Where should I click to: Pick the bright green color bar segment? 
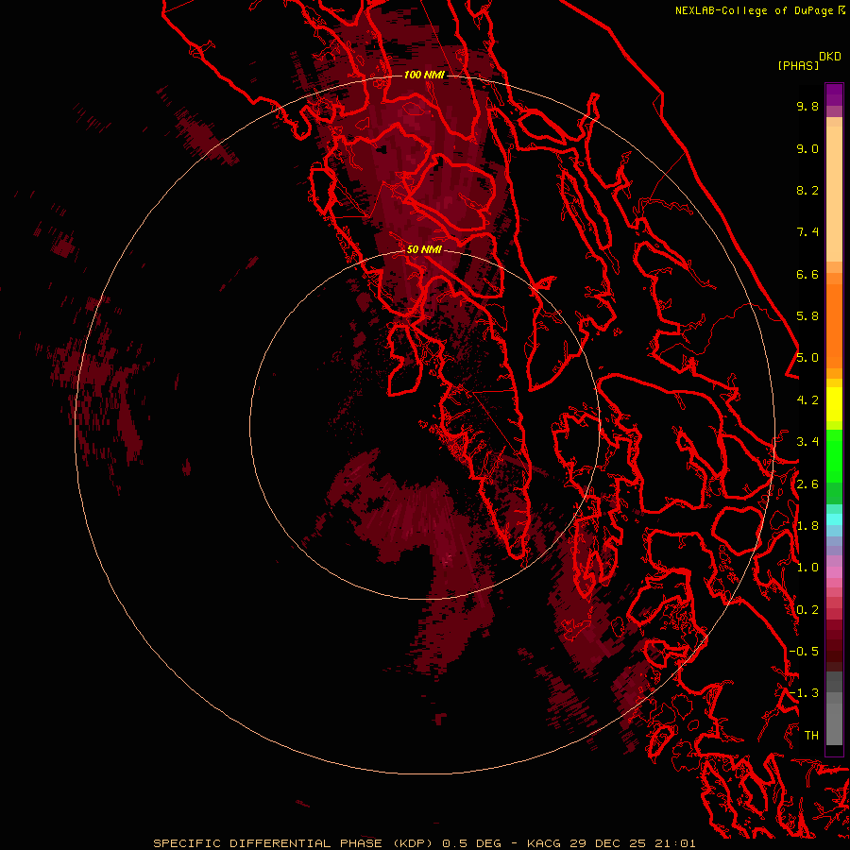834,455
